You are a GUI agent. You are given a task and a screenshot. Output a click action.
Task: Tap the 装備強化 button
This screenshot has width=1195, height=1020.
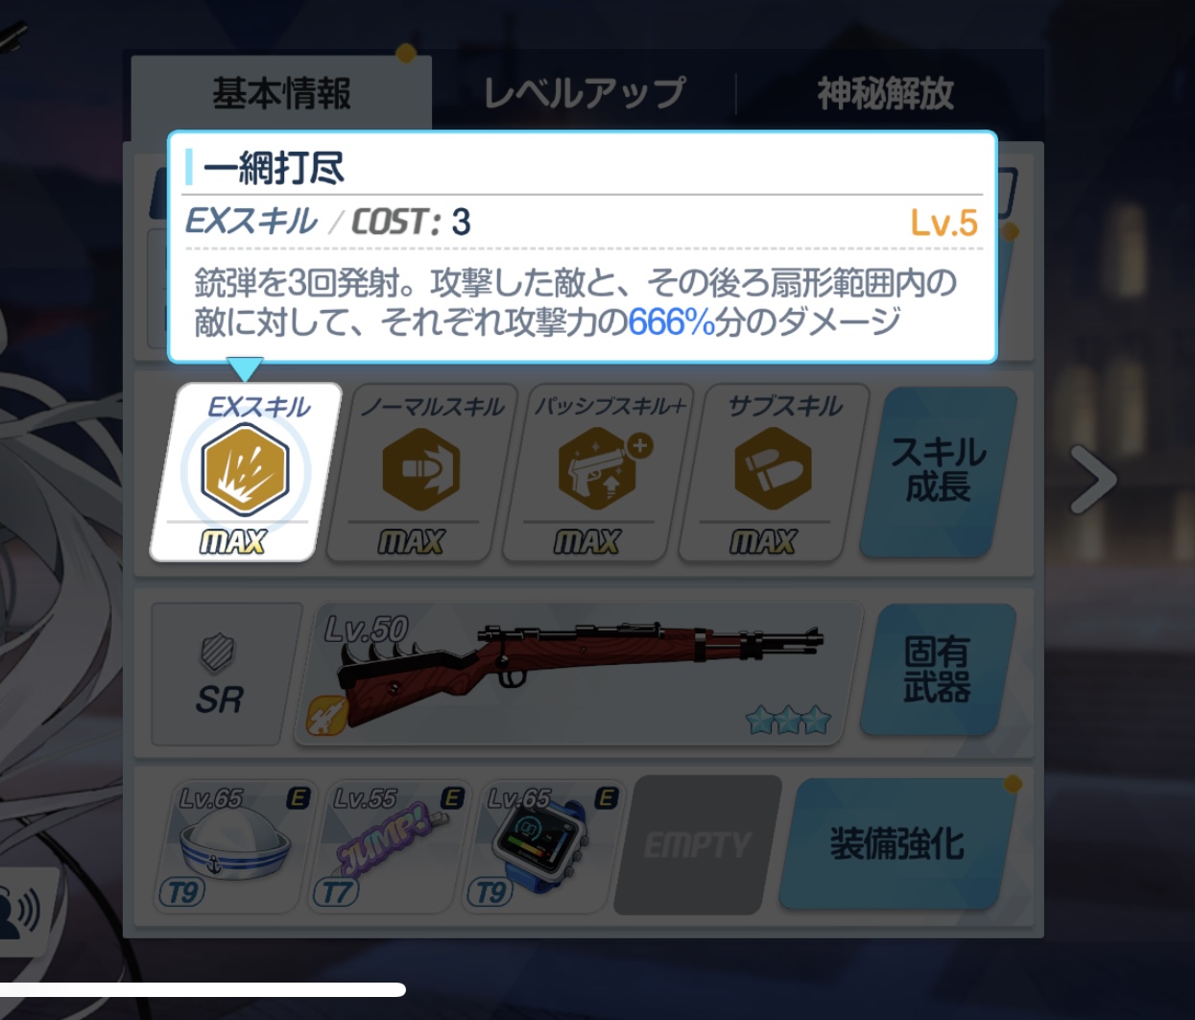(896, 844)
